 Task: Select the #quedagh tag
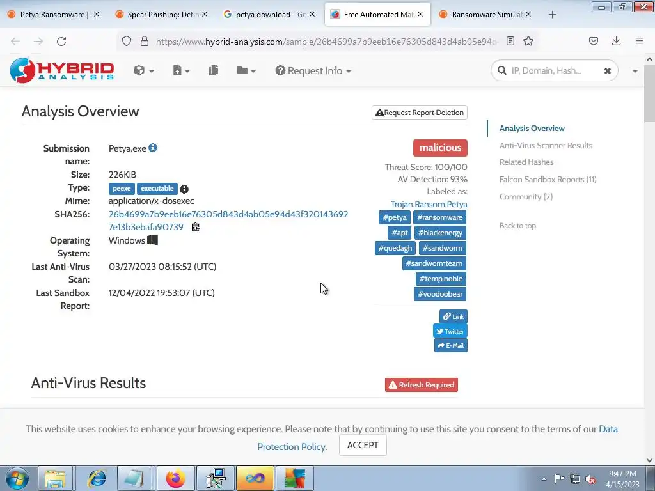[395, 248]
